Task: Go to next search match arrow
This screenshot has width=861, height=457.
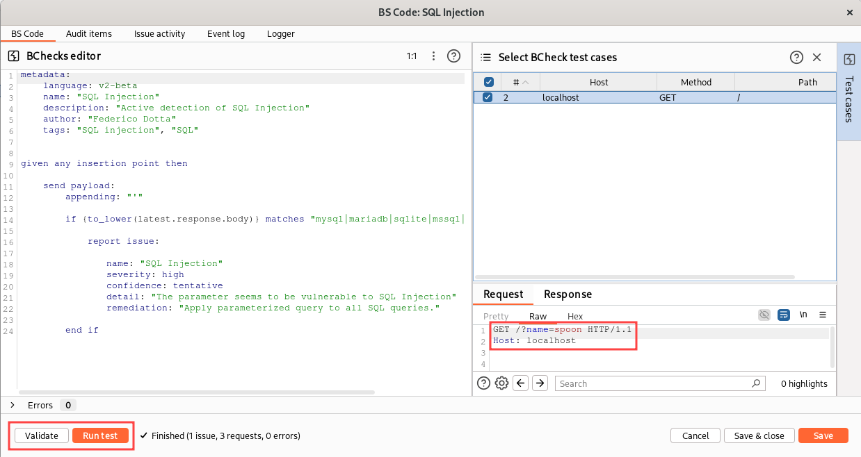Action: pyautogui.click(x=540, y=383)
